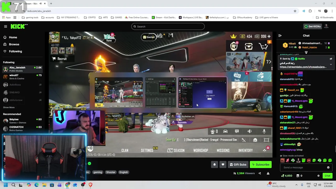Collapse the chat panel icon
Screen dimensions: 336x189
[280, 35]
